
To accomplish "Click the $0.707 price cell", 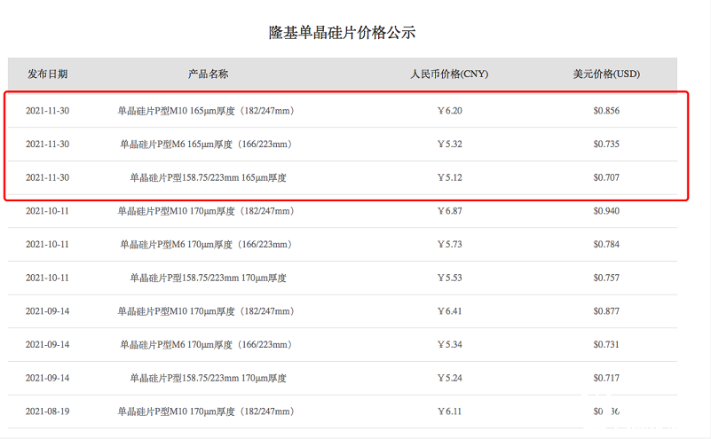I will click(606, 177).
